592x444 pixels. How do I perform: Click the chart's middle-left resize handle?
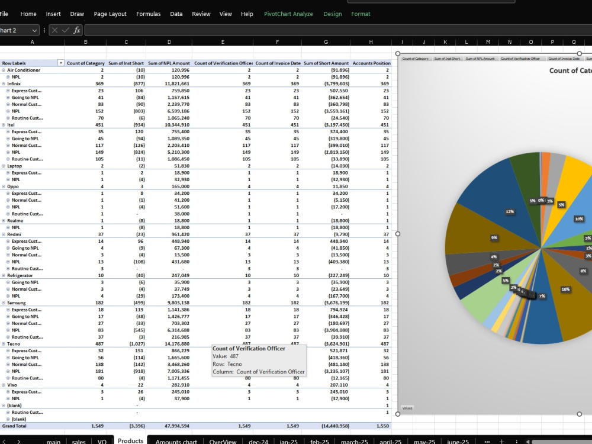click(398, 234)
